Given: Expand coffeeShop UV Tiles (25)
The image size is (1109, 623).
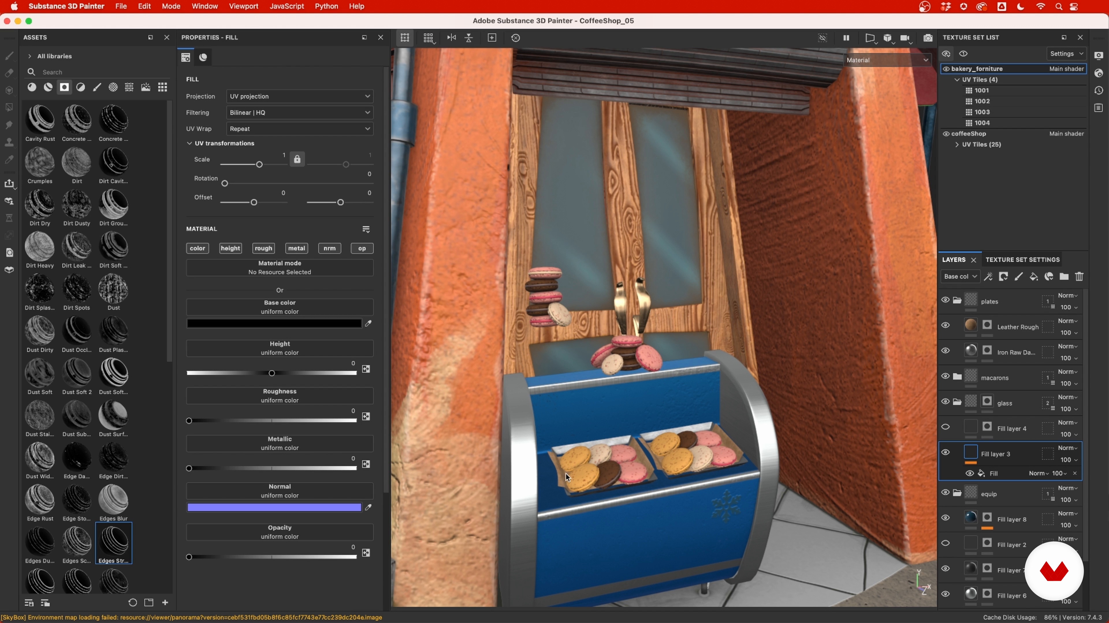Looking at the screenshot, I should (x=957, y=145).
